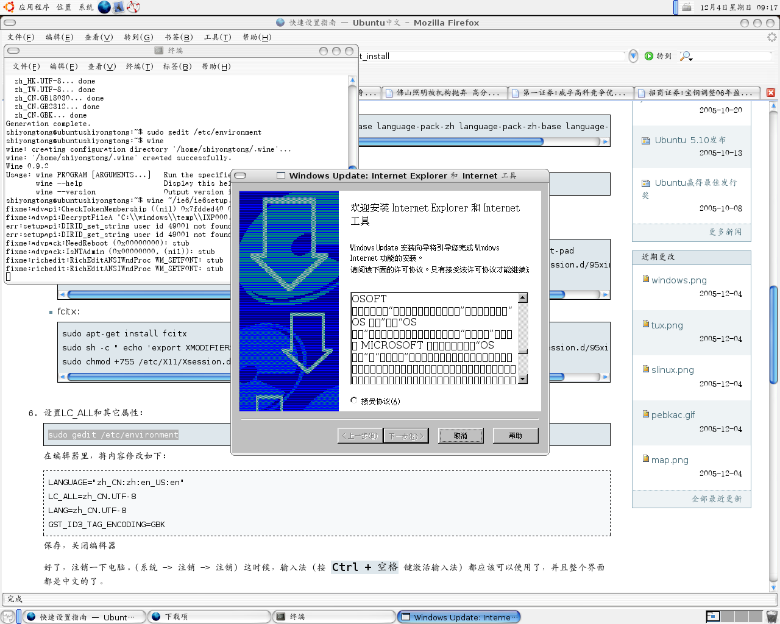Click the show desktop button on bottom panel
This screenshot has width=780, height=624.
click(8, 617)
